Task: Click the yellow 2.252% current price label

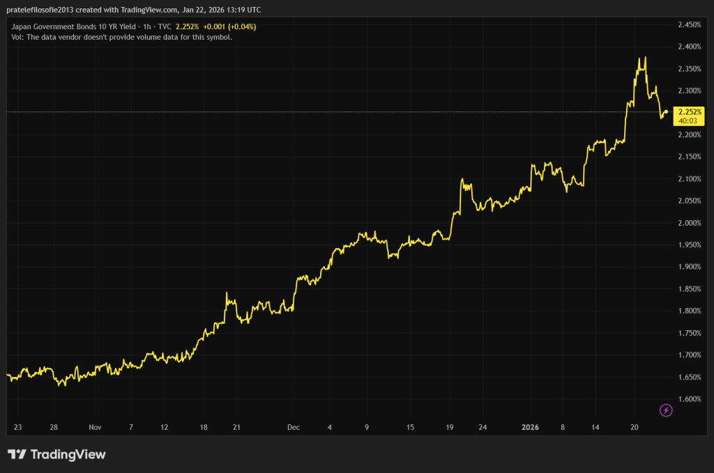Action: (690, 111)
